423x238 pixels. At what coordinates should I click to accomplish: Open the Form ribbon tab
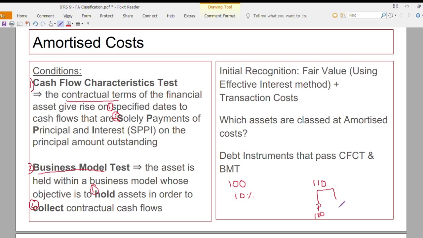[x=86, y=16]
